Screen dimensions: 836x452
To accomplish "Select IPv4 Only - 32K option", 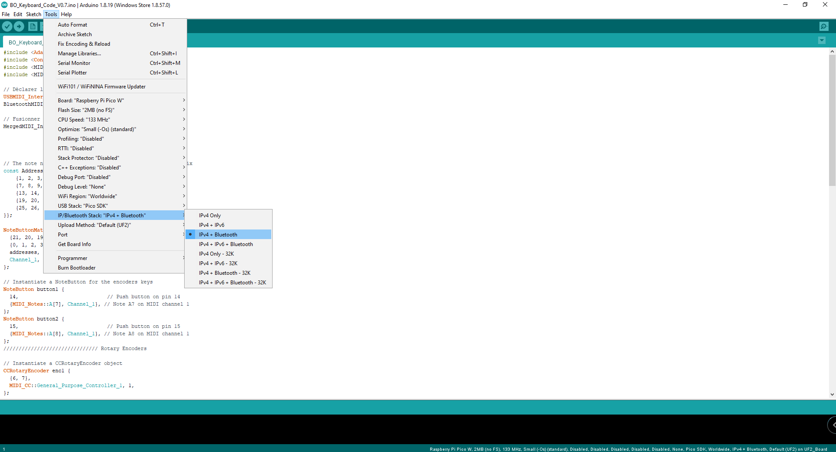I will coord(229,254).
